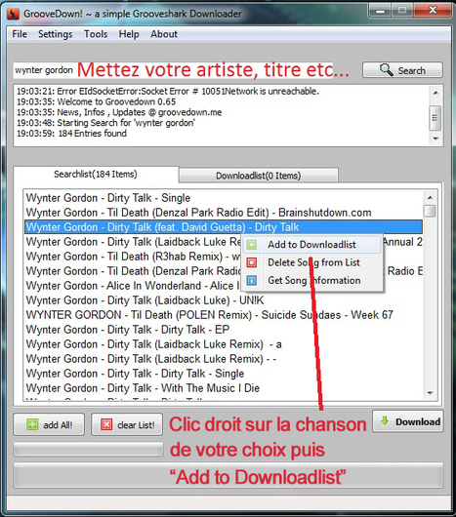
Task: Click the green download arrow icon
Action: [385, 420]
